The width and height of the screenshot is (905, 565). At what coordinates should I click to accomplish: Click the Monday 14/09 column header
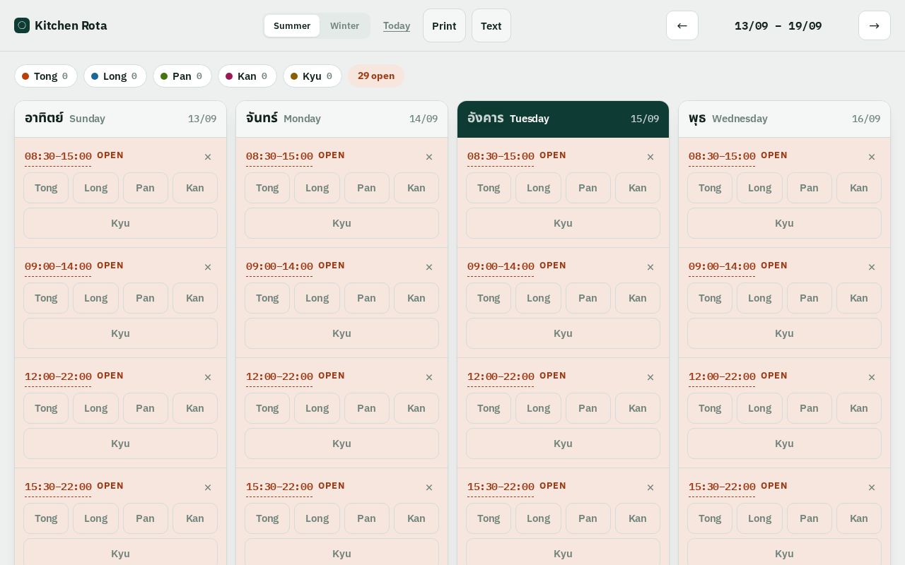point(341,119)
